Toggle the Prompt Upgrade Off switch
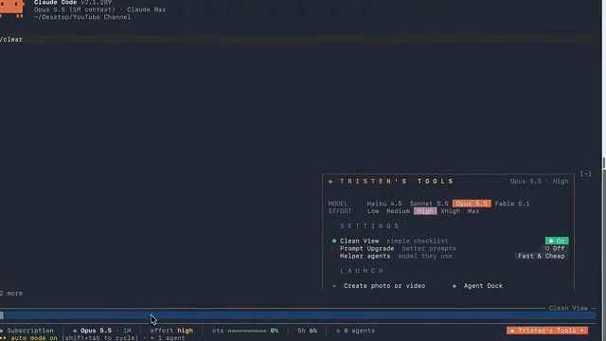This screenshot has width=606, height=341. [x=555, y=248]
